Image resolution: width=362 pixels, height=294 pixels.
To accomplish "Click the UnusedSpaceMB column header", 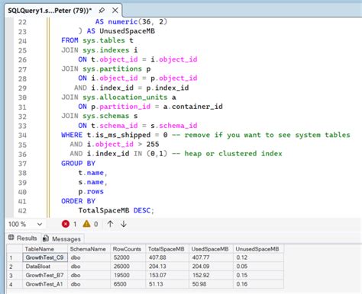I will 258,249.
